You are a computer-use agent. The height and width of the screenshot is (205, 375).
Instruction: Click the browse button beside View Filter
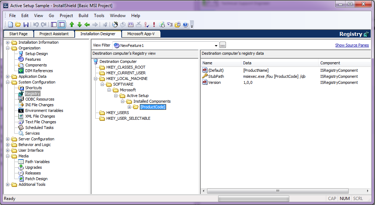pos(222,45)
